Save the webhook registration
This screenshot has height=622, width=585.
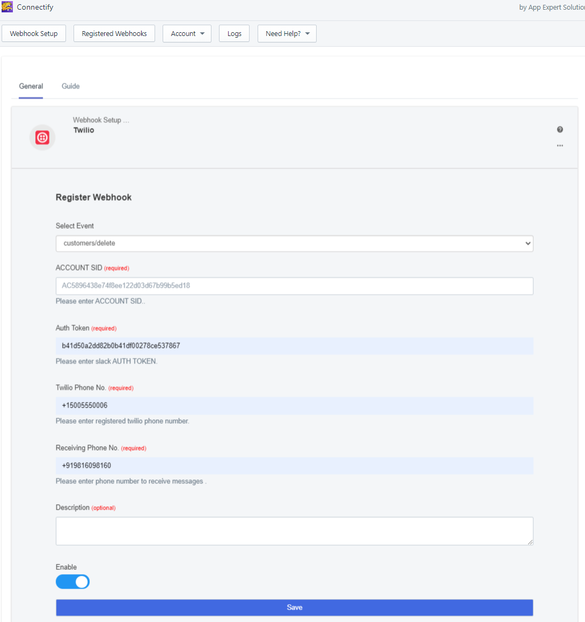click(295, 607)
